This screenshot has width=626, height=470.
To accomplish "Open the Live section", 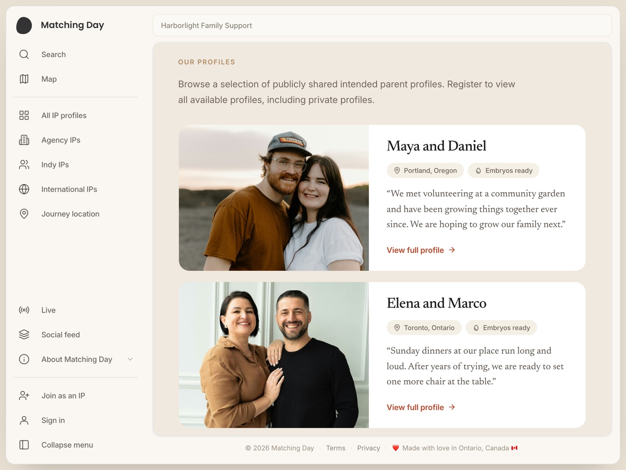I will [x=75, y=310].
